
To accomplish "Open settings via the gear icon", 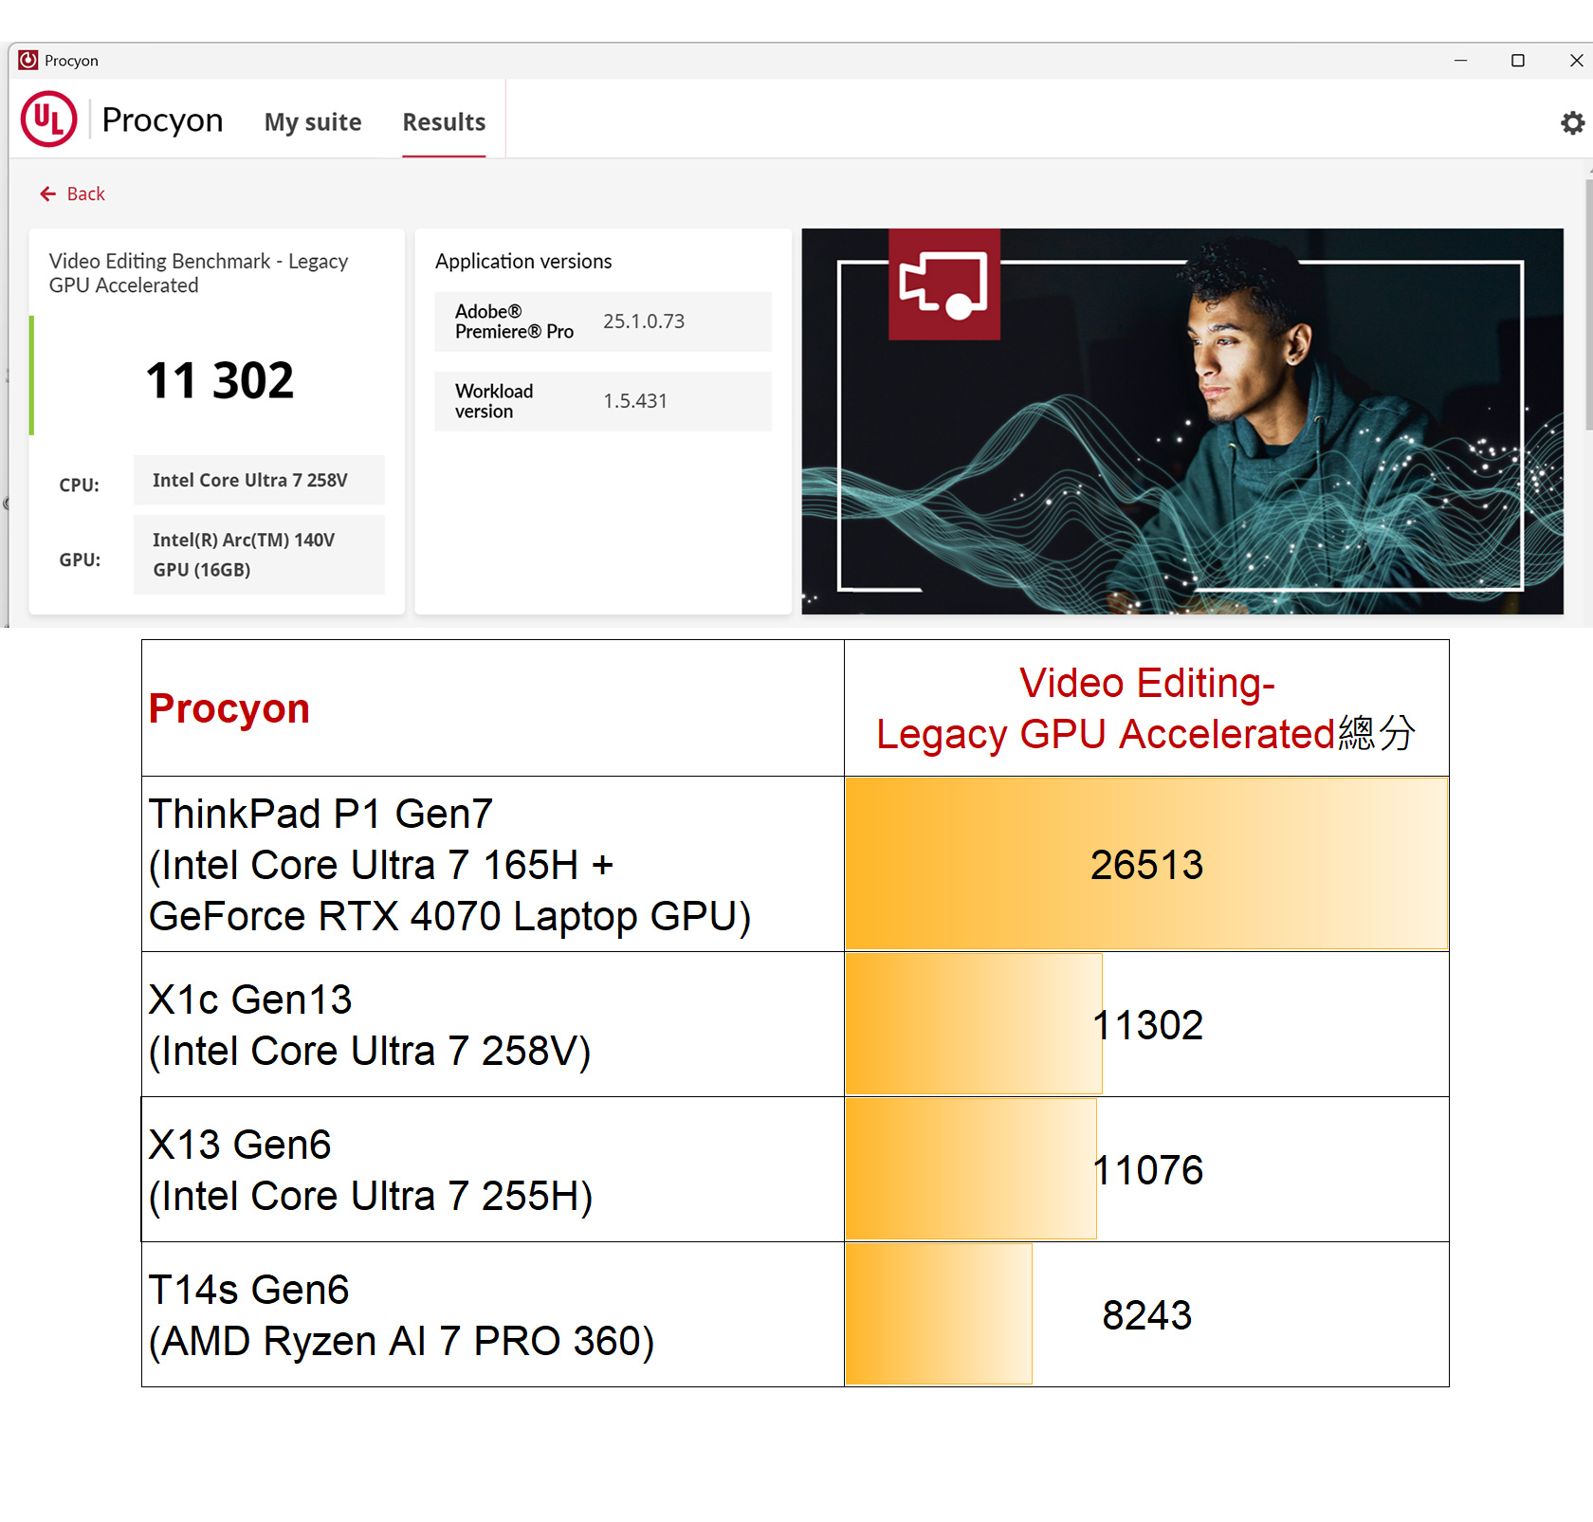I will 1572,123.
